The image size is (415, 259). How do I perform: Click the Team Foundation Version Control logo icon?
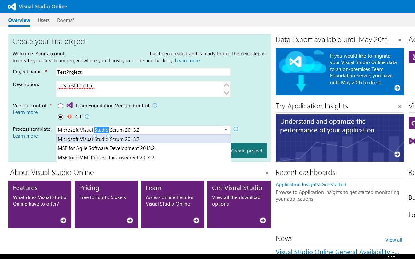tap(69, 105)
